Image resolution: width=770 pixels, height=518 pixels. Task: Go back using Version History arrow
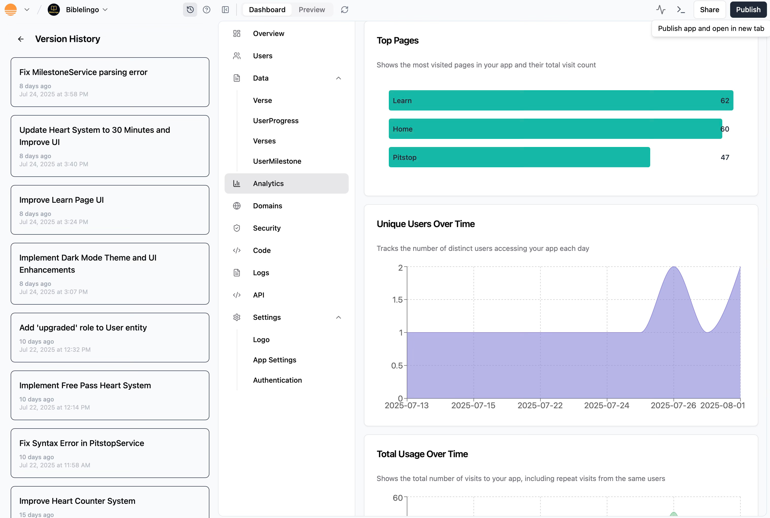pyautogui.click(x=21, y=39)
